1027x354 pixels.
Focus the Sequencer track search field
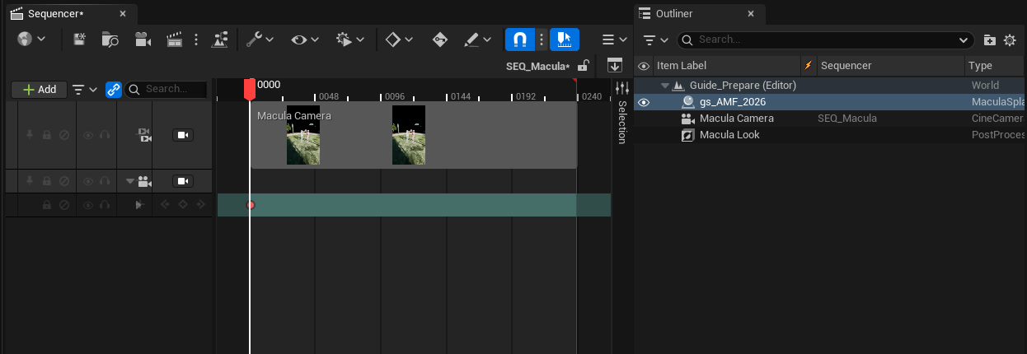click(x=166, y=89)
